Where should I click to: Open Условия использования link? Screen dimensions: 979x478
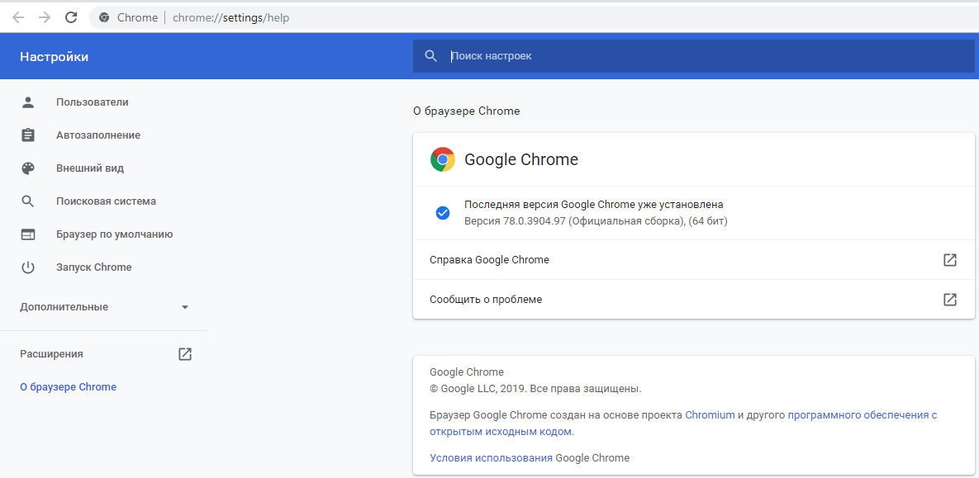tap(491, 458)
